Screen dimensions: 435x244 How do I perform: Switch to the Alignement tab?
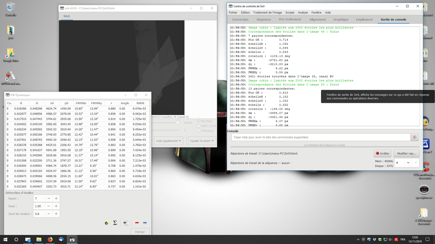click(x=318, y=20)
